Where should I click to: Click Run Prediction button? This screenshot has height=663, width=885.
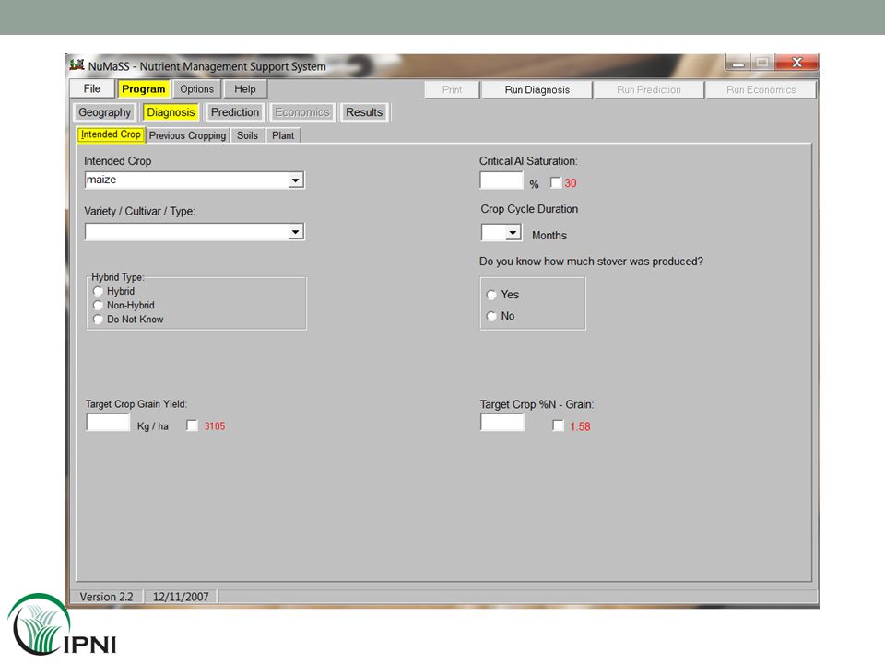coord(648,89)
